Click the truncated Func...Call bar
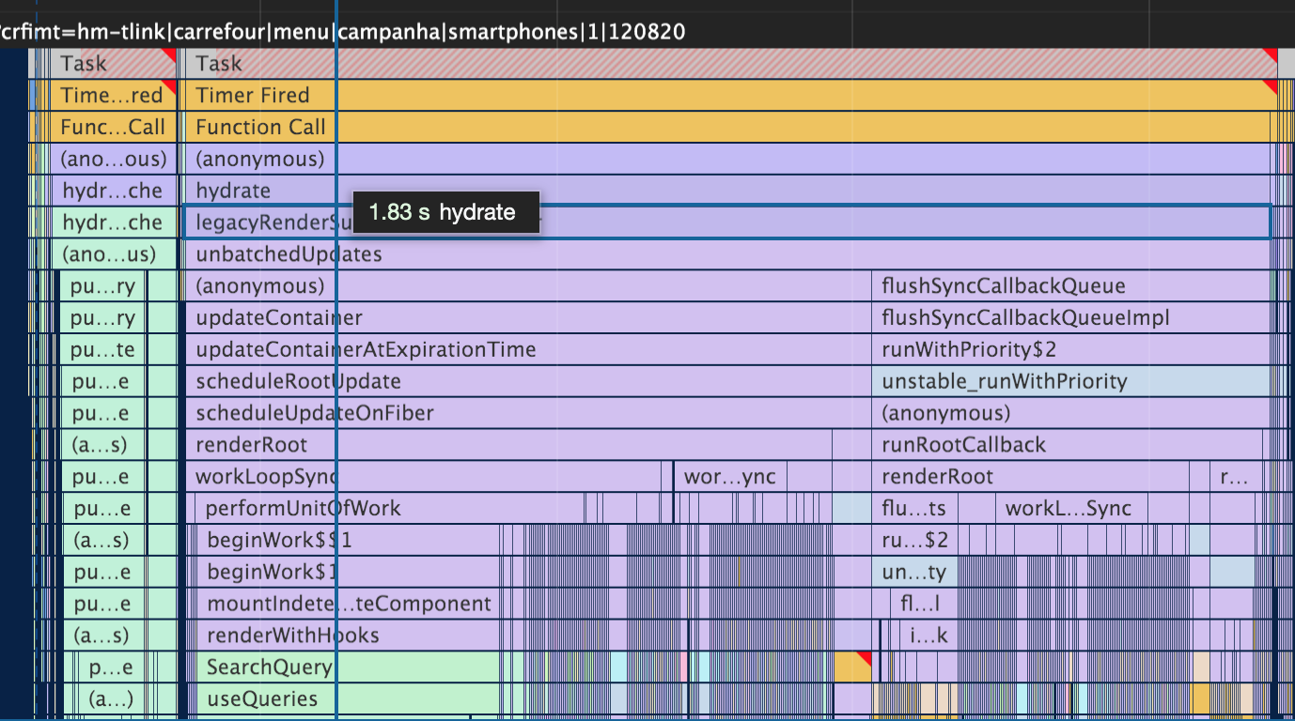This screenshot has width=1295, height=721. tap(114, 128)
